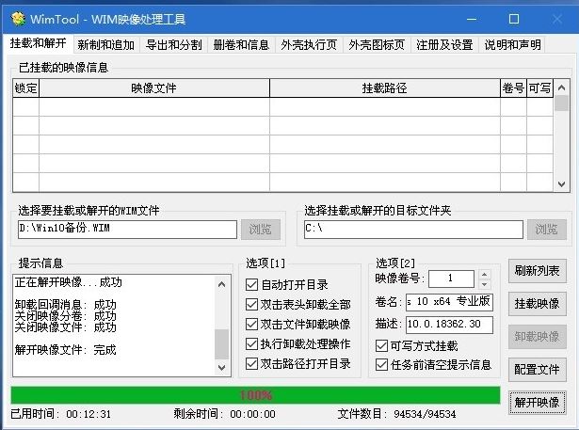Decrease the 映像卷号 value with down arrow
579x430 pixels.
(484, 283)
